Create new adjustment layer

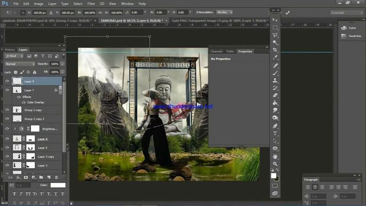click(x=33, y=177)
